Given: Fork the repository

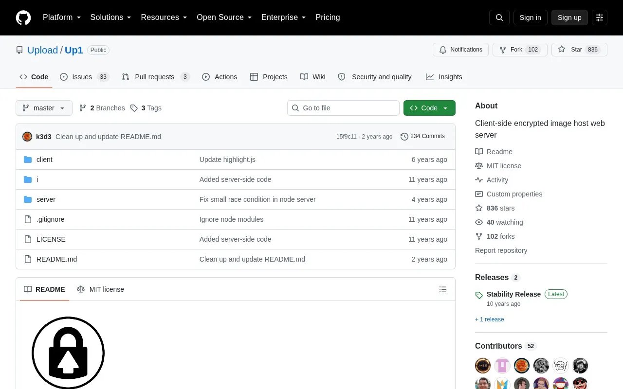Looking at the screenshot, I should [x=520, y=50].
